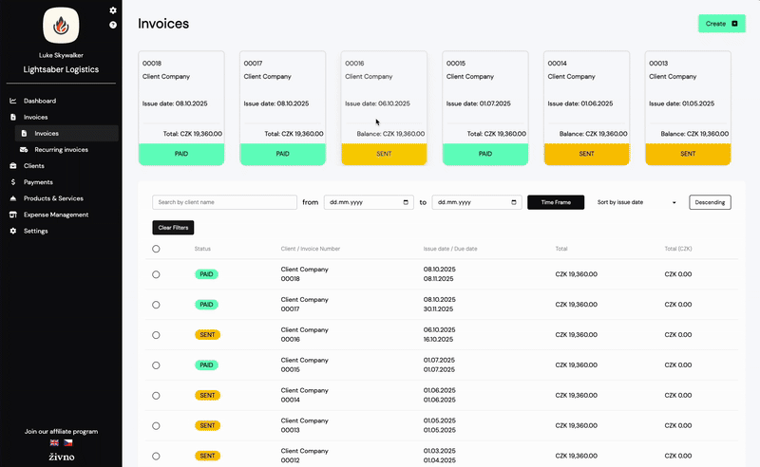Image resolution: width=760 pixels, height=467 pixels.
Task: Open the calendar picker in the 'to' date field
Action: coord(515,202)
